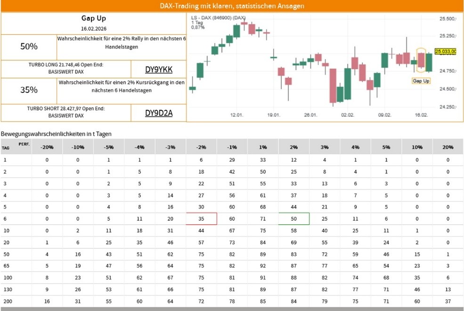
Task: Click the large 50% rally probability box
Action: [29, 47]
